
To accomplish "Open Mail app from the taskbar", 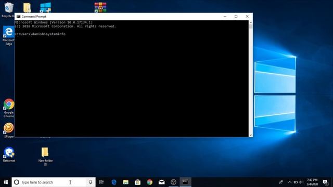I will [x=161, y=182].
